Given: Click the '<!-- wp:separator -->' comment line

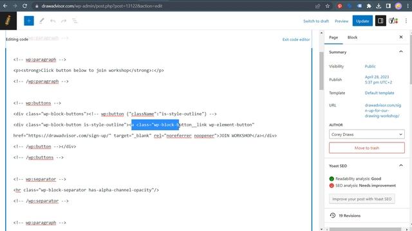Looking at the screenshot, I should 40,179.
